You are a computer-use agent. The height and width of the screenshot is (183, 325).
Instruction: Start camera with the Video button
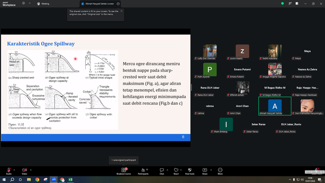click(x=24, y=171)
